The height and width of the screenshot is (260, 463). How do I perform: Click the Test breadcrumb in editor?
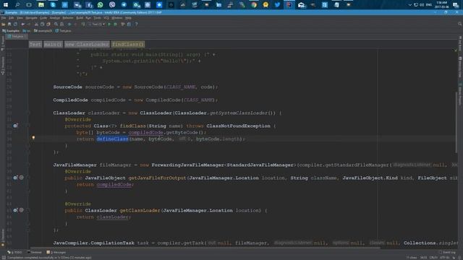point(35,44)
